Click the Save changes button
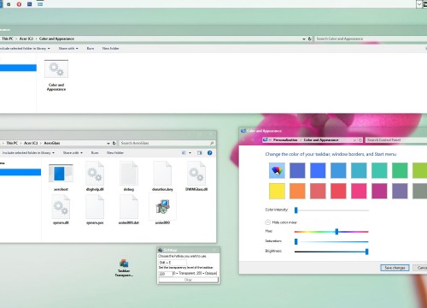 pyautogui.click(x=395, y=268)
